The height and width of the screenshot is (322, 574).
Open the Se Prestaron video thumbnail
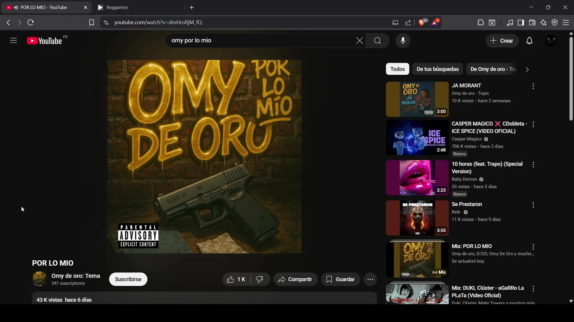pyautogui.click(x=417, y=218)
